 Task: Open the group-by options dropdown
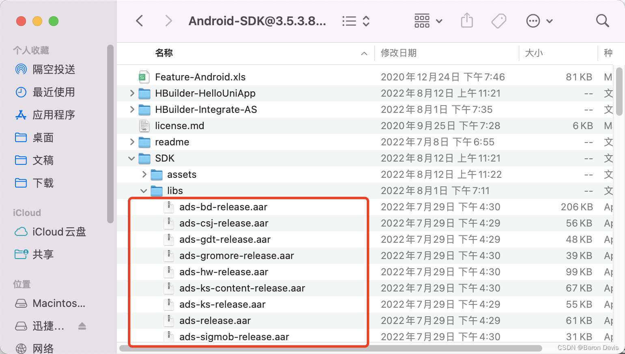click(x=428, y=21)
